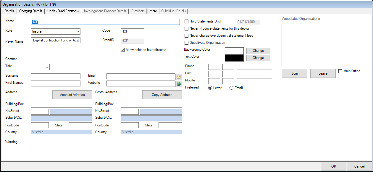Click the Hold Statements date field
Viewport: 373px width, 172px height.
248,22
